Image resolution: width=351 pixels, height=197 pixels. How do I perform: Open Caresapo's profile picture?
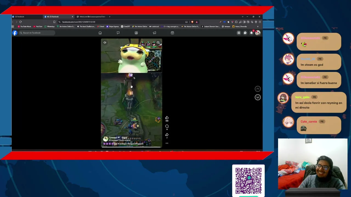[105, 139]
